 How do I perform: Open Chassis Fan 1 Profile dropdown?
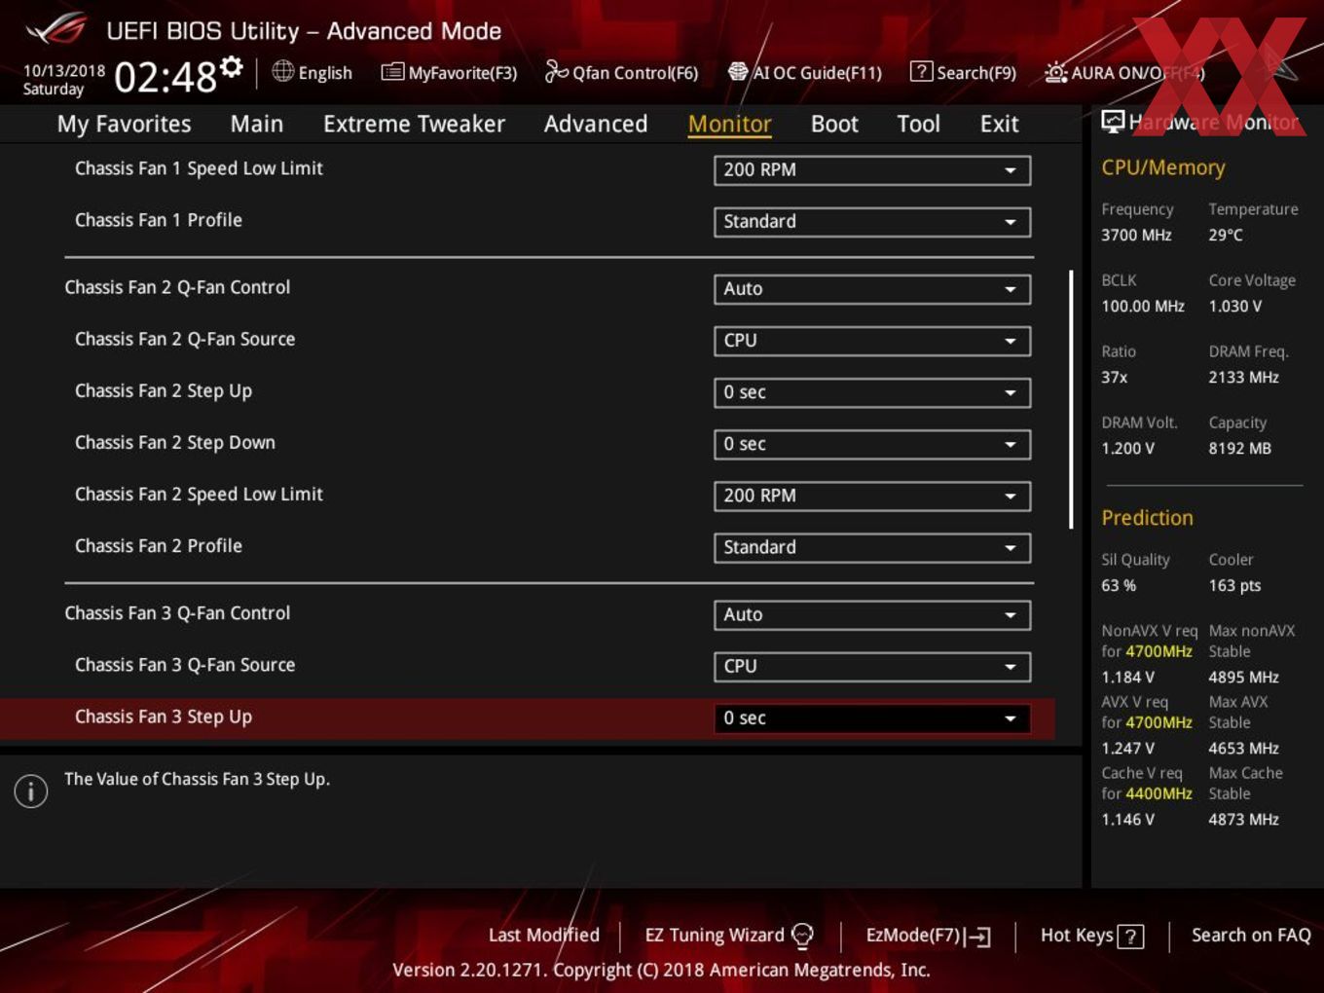click(x=872, y=222)
